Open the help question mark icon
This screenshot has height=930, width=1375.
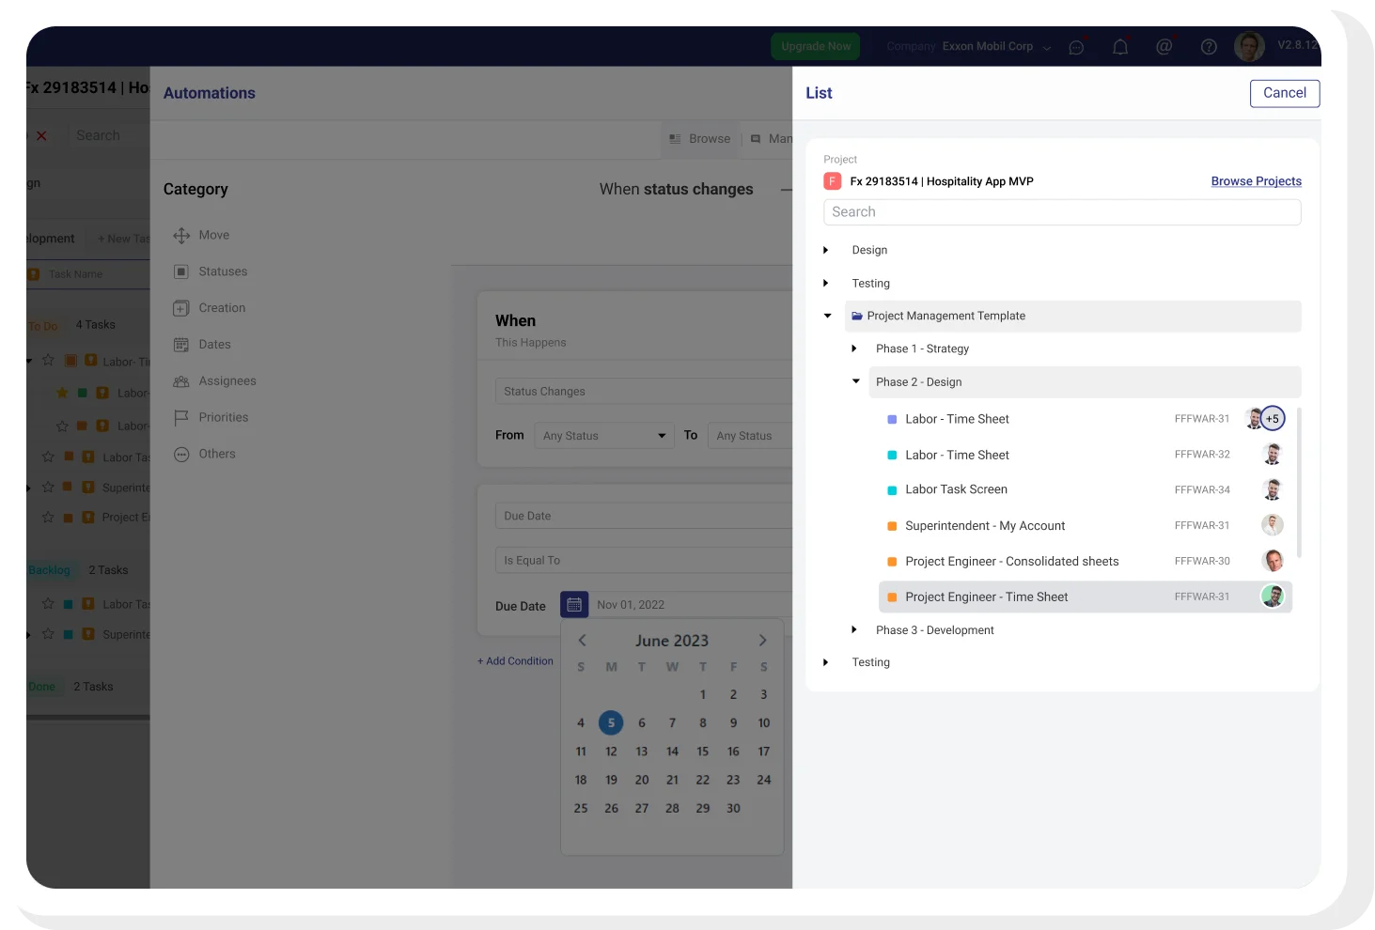coord(1209,47)
